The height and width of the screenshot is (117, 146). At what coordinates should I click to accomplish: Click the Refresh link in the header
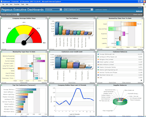[x=139, y=11]
